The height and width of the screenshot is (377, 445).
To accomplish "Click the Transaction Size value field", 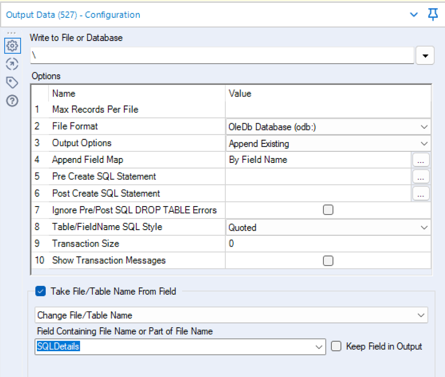I will point(328,243).
